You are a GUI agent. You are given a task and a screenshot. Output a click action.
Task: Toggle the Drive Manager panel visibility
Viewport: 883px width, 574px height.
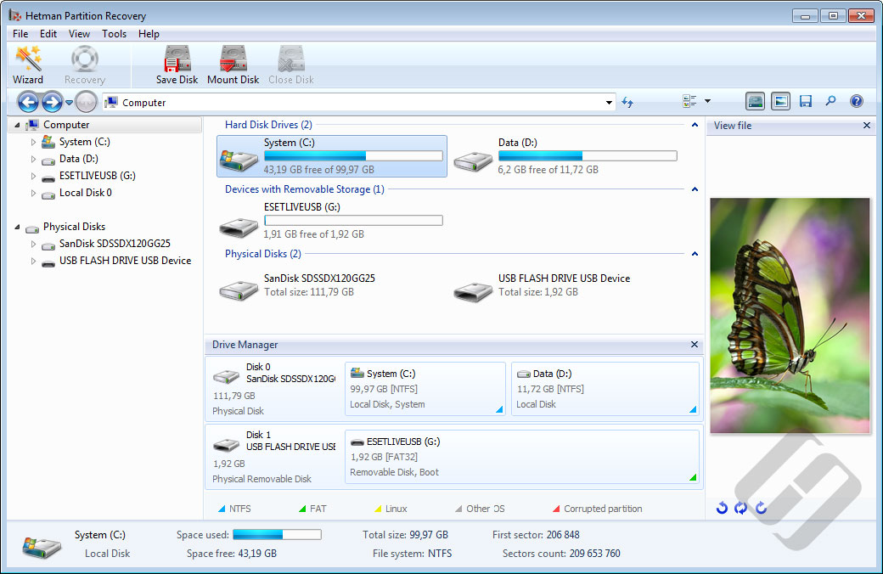(755, 101)
